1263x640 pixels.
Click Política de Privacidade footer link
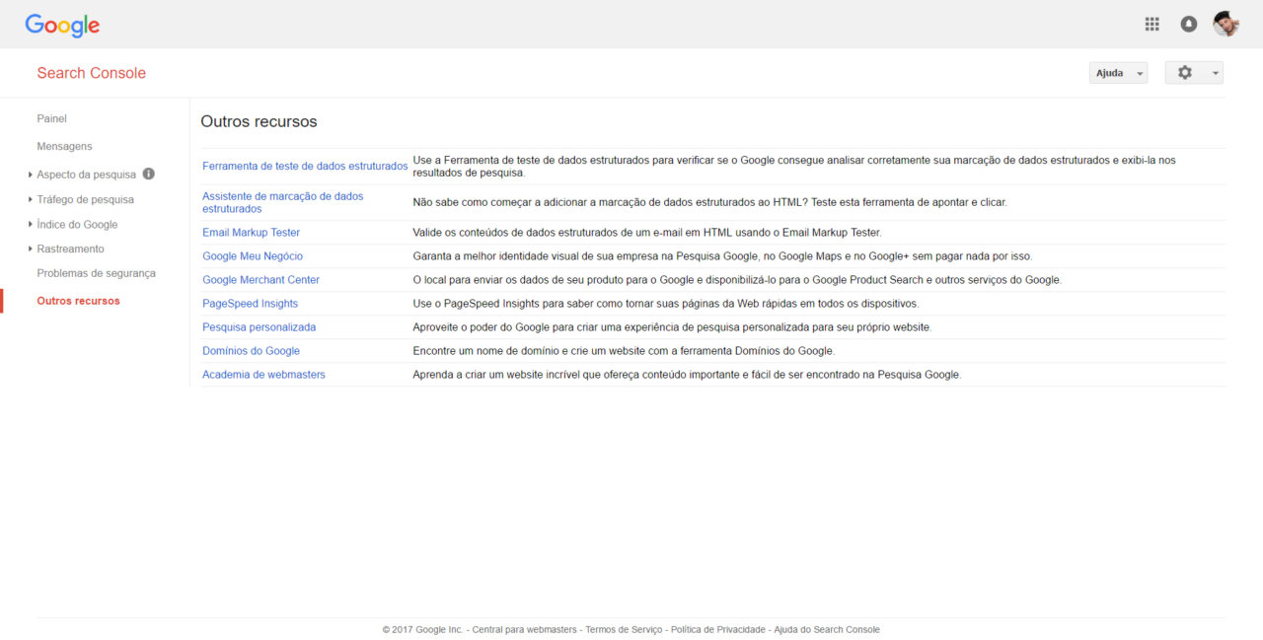point(717,629)
